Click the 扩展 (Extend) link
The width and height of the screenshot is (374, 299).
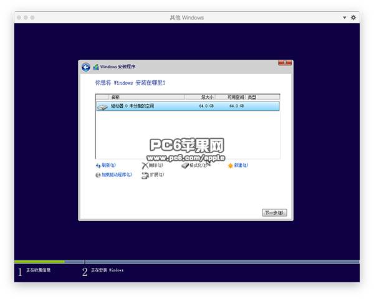click(157, 174)
